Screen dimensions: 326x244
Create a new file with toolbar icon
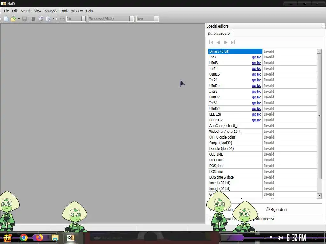(6, 19)
